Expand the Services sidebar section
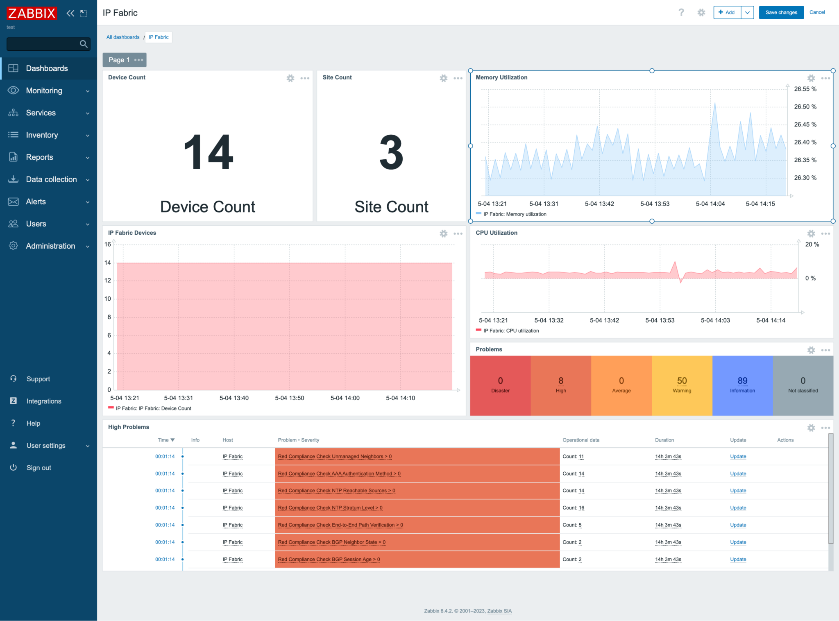 pos(41,113)
